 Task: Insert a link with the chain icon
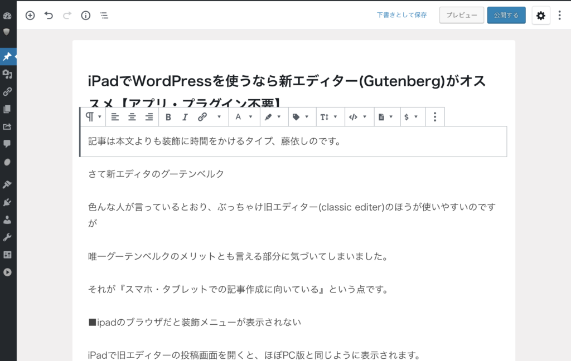[x=202, y=117]
